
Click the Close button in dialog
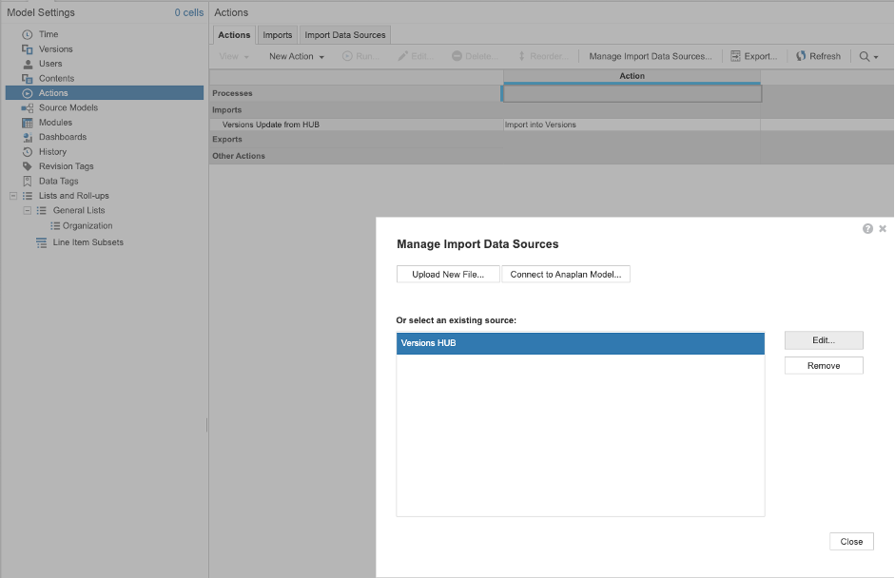851,542
